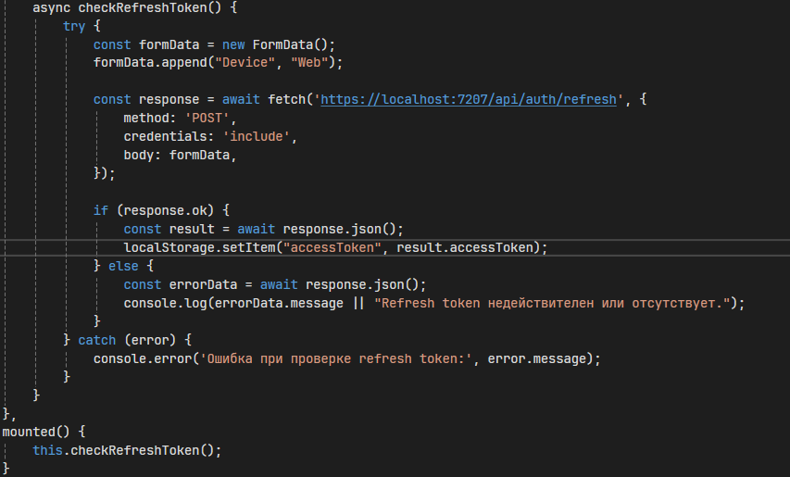
Task: Click the formData variable declaration
Action: click(x=169, y=44)
